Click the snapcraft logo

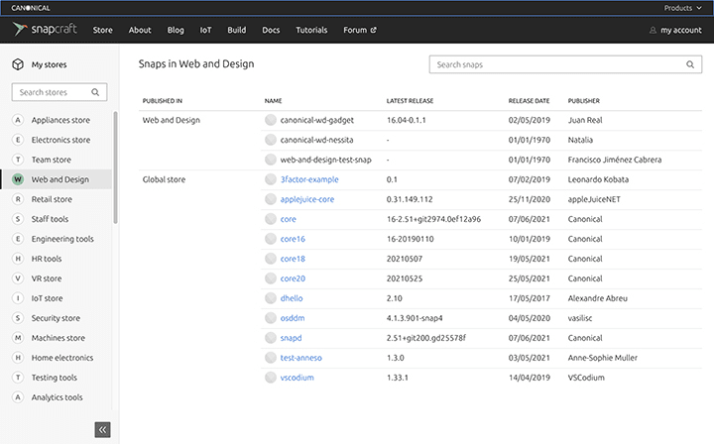(45, 30)
